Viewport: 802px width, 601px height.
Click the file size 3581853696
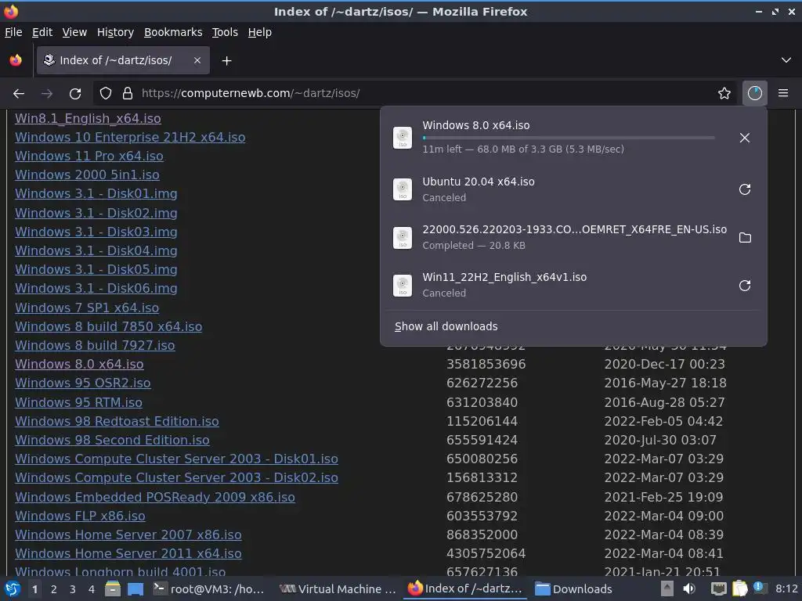point(486,365)
